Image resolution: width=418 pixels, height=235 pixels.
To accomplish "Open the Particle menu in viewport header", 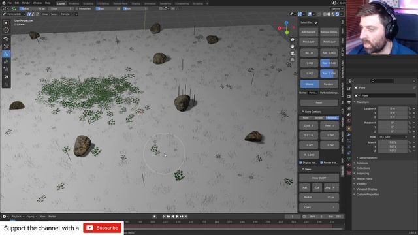I will coord(65,14).
